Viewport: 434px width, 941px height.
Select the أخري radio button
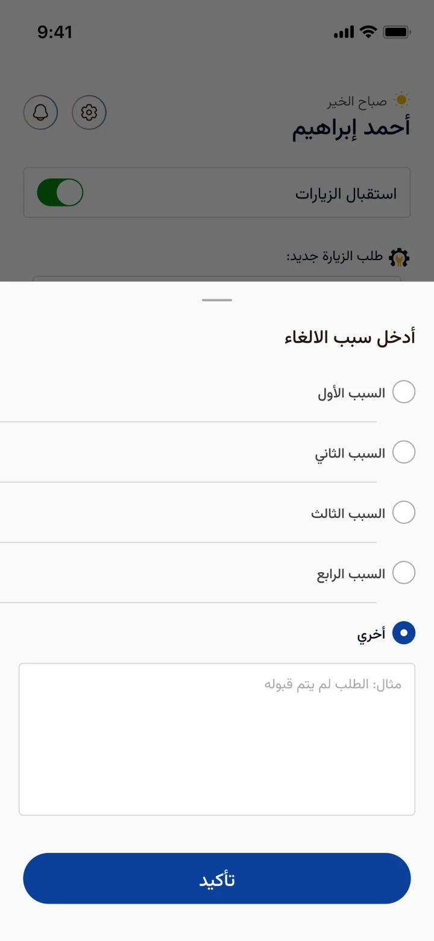(404, 633)
